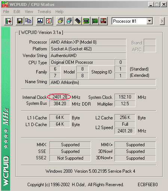Minimize the WCPUID window
The height and width of the screenshot is (191, 168).
click(151, 4)
